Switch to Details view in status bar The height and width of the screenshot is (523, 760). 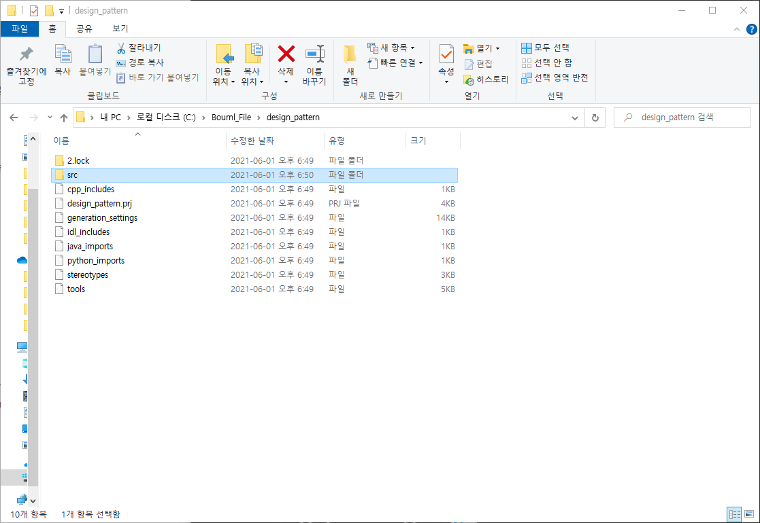point(734,514)
